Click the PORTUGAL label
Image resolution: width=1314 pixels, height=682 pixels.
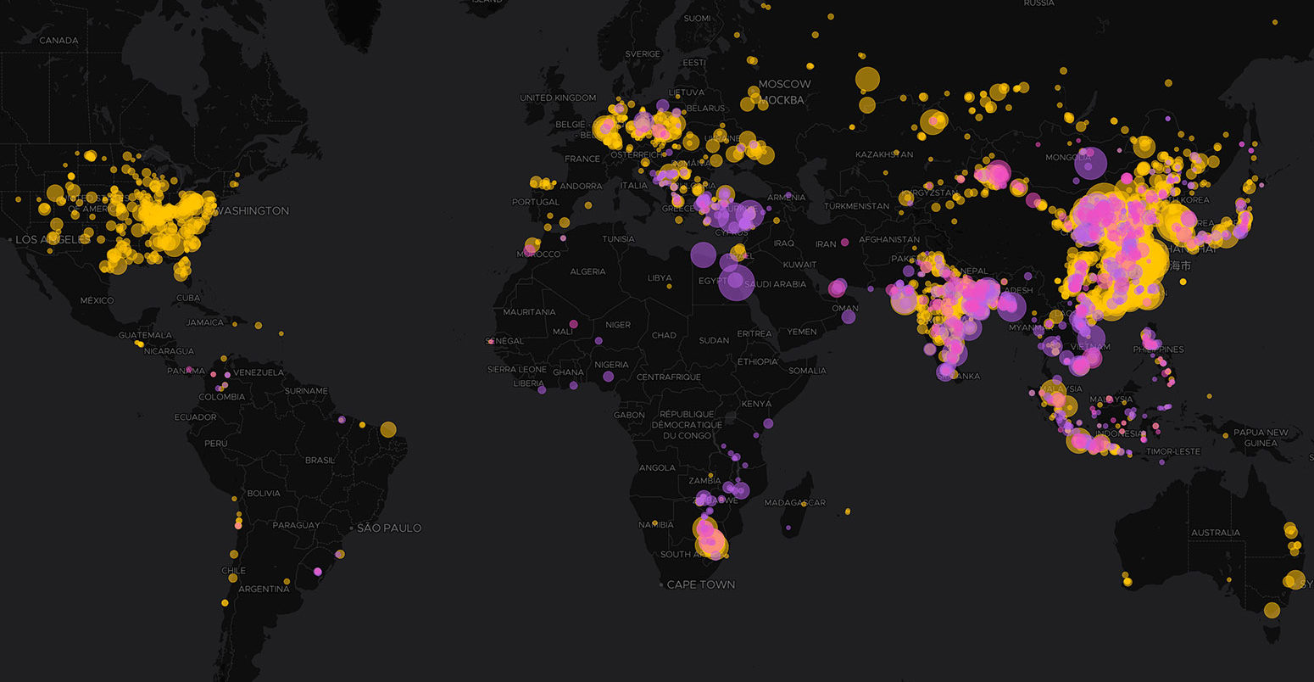536,202
